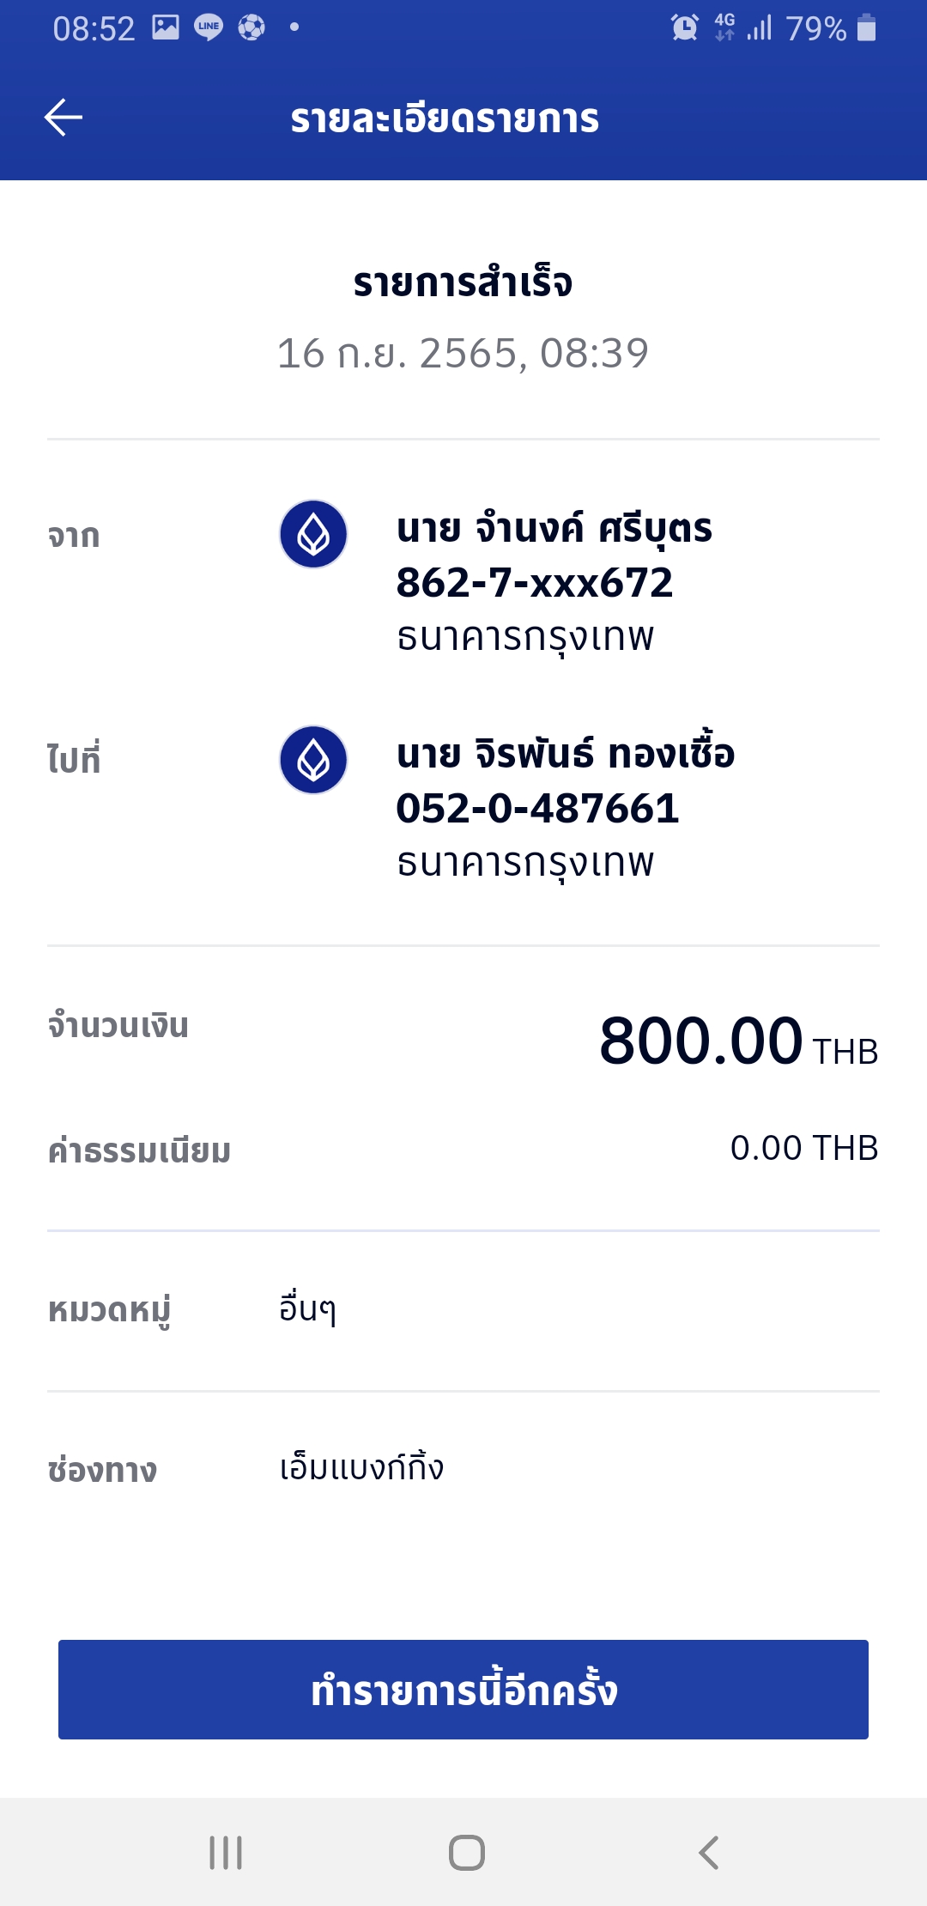This screenshot has height=1906, width=927.
Task: Tap the recipient's Bangkok Bank logo
Action: pyautogui.click(x=313, y=760)
